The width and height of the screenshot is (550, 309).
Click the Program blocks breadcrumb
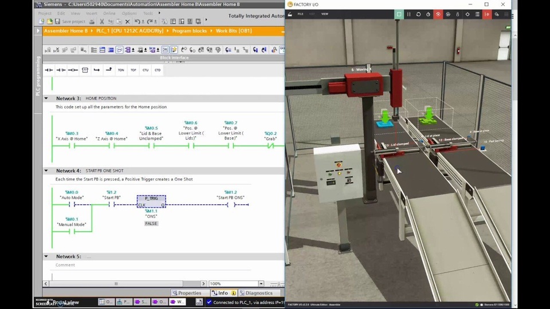point(190,31)
